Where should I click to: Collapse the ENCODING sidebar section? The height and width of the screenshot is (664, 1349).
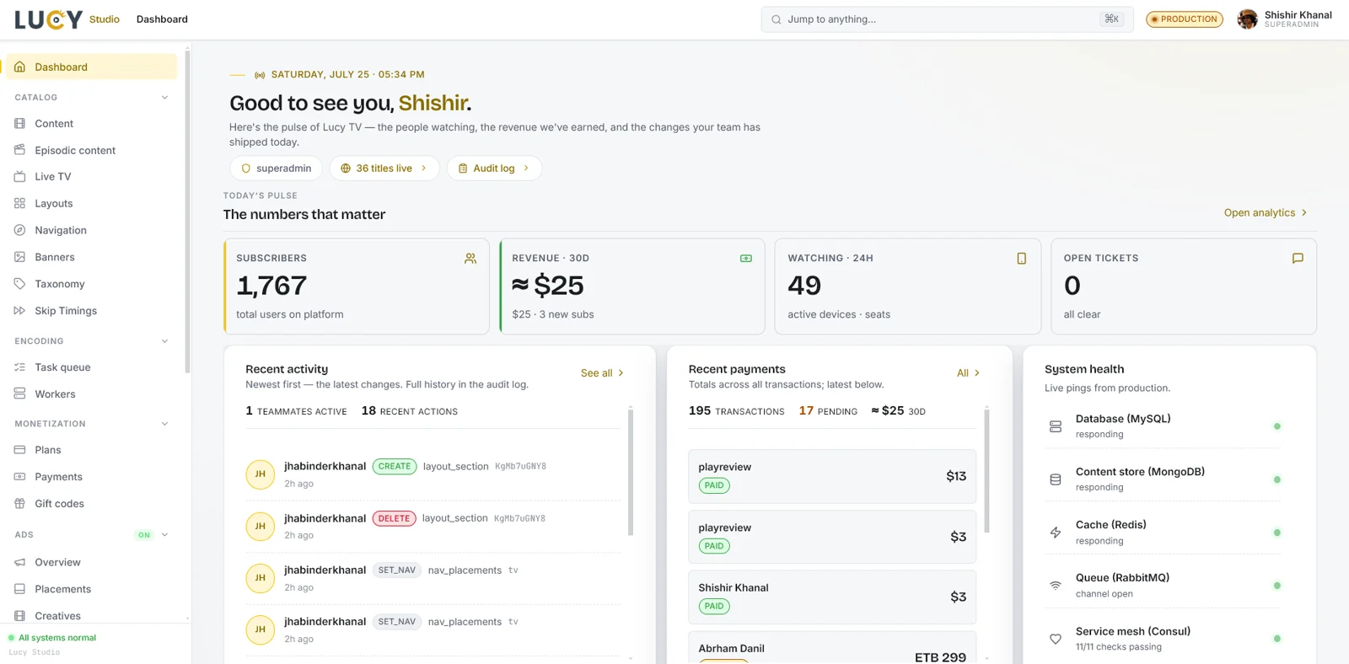click(x=164, y=341)
